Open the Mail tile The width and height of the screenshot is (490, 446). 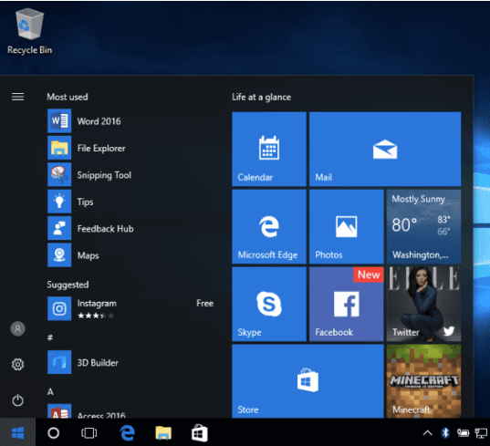(x=385, y=149)
